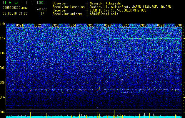This screenshot has height=118, width=185.
Task: Click observer name Masayuki Kobayashi
Action: click(x=106, y=3)
